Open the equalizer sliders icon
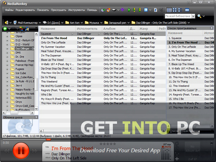 click(x=177, y=153)
